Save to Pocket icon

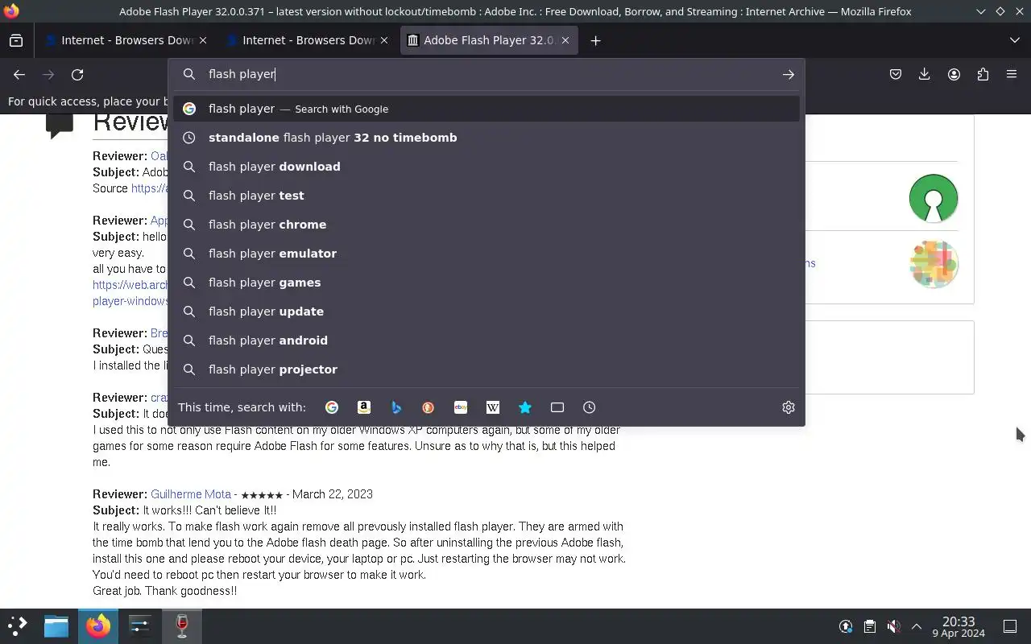click(x=896, y=74)
